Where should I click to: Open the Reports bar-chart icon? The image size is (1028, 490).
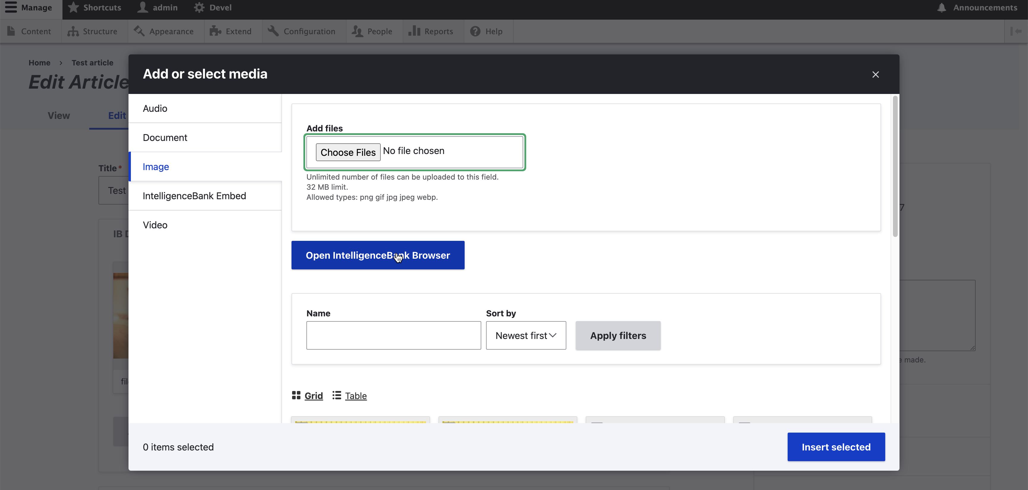[414, 31]
